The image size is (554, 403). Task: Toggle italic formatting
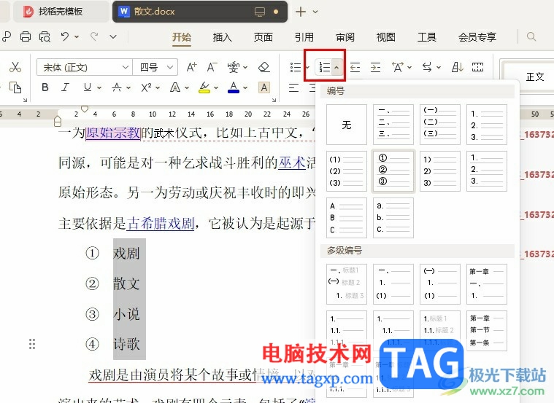point(65,87)
